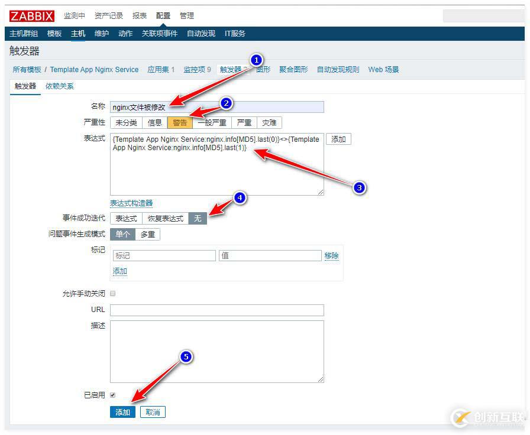Open the 报表 top menu
This screenshot has width=530, height=435.
pos(139,16)
